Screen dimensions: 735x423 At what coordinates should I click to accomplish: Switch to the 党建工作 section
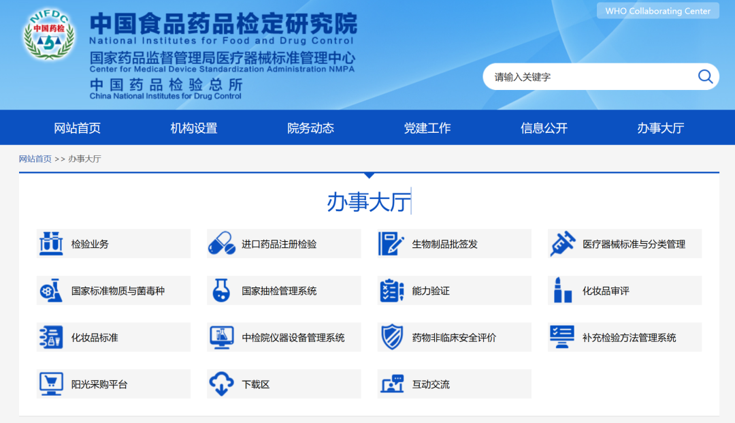pyautogui.click(x=427, y=127)
